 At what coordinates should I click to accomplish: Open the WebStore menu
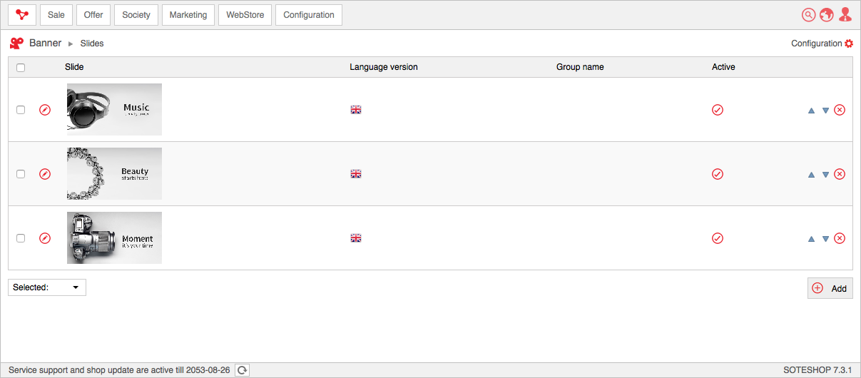tap(245, 15)
